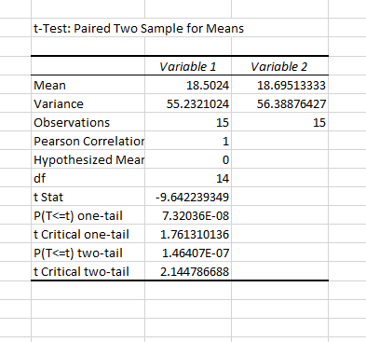The height and width of the screenshot is (342, 366).
Task: Select Variable 1 mean value 18.5024
Action: click(188, 85)
